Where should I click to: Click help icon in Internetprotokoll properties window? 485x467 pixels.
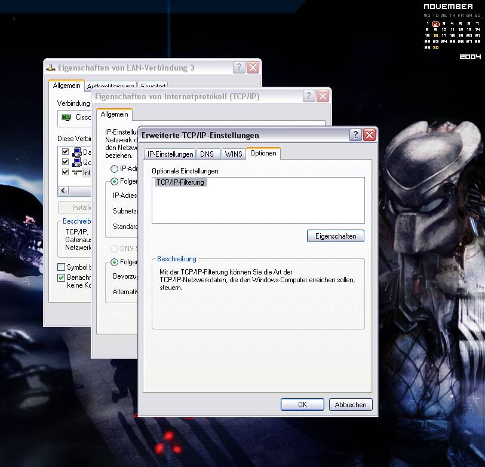pyautogui.click(x=309, y=96)
